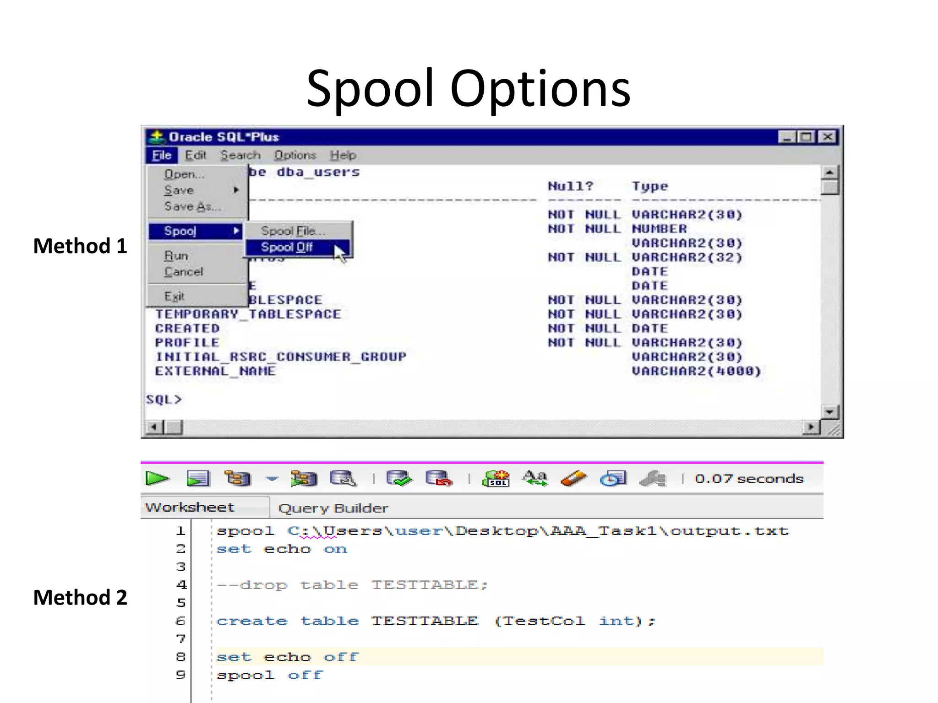Click the Rollback database icon
938x703 pixels.
(438, 479)
